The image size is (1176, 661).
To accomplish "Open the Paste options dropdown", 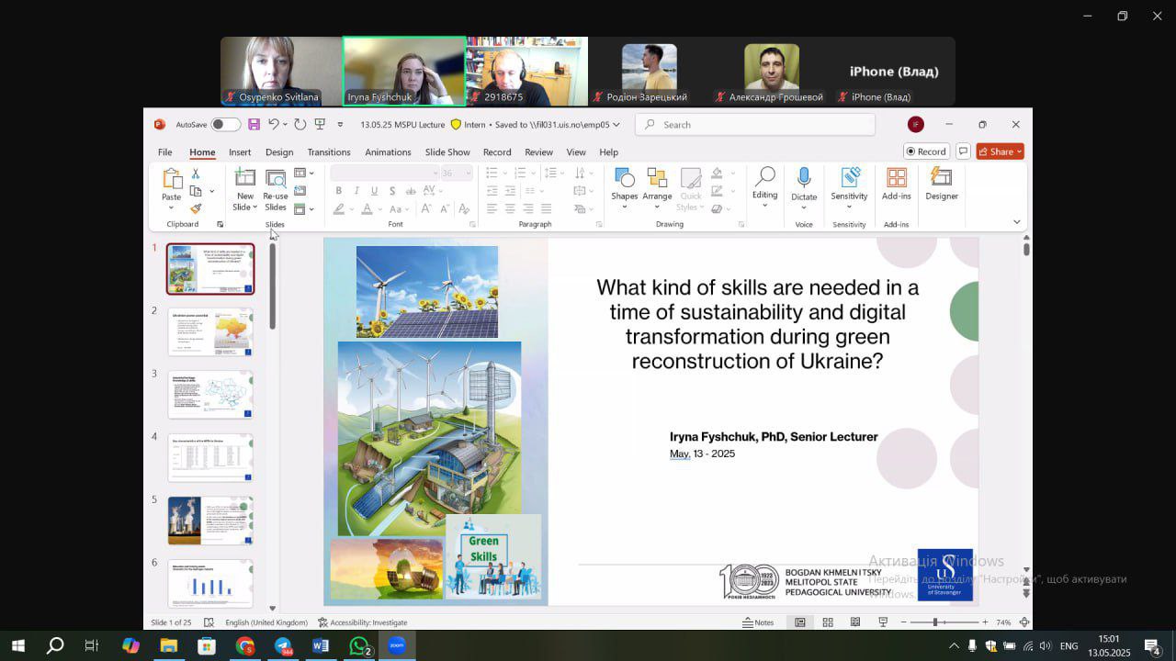I will point(171,207).
